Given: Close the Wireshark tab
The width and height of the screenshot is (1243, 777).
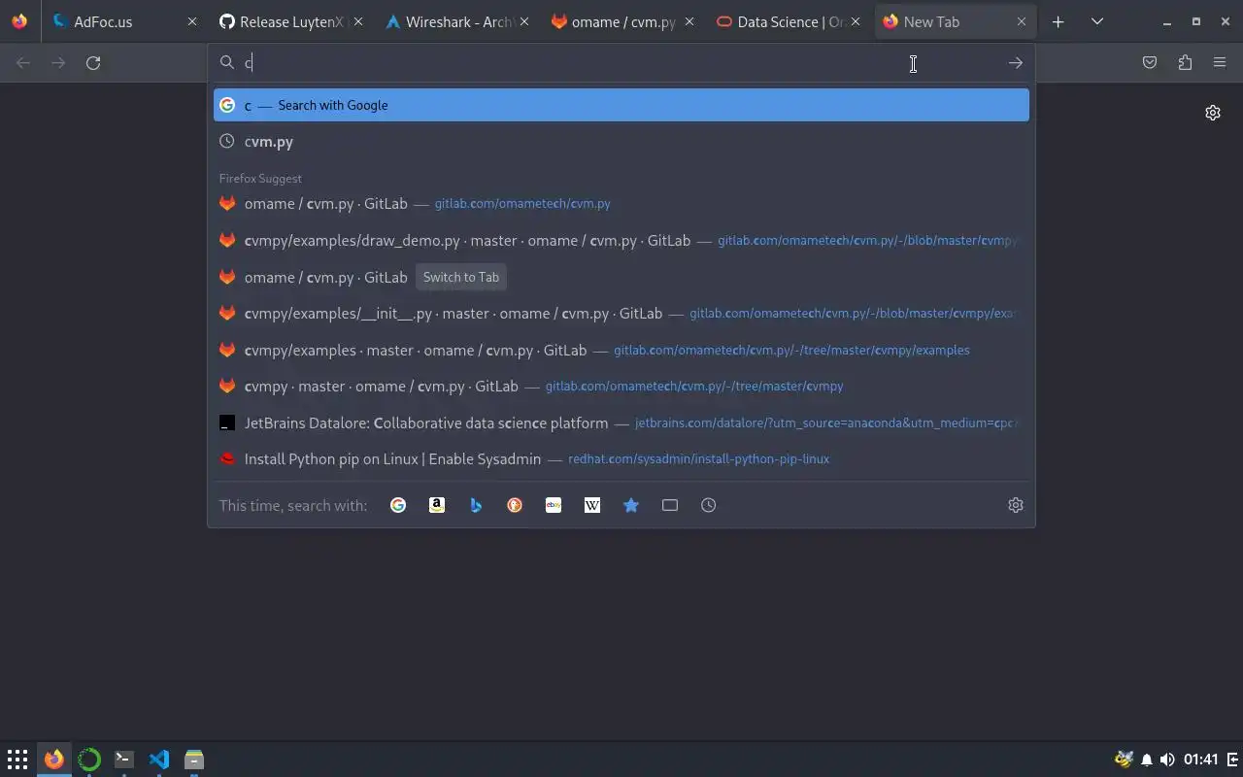Looking at the screenshot, I should pos(523,21).
